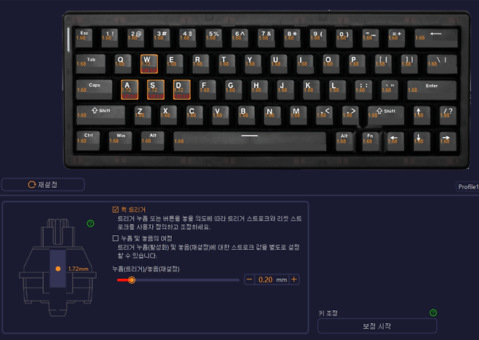This screenshot has height=340, width=479.
Task: Select the Caps key on the keyboard
Action: (94, 90)
